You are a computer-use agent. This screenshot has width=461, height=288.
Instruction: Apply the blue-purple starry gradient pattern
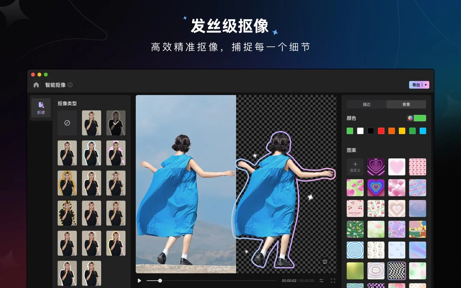point(418,208)
